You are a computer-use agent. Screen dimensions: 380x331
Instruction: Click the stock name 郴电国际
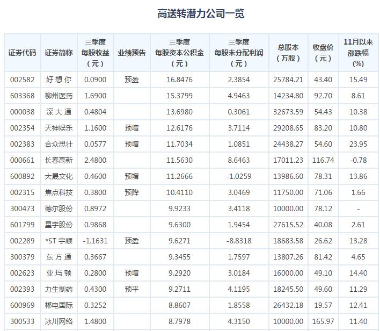click(59, 305)
